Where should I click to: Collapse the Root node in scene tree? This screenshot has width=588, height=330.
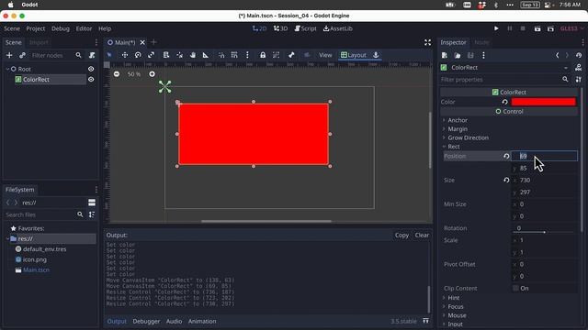7,69
